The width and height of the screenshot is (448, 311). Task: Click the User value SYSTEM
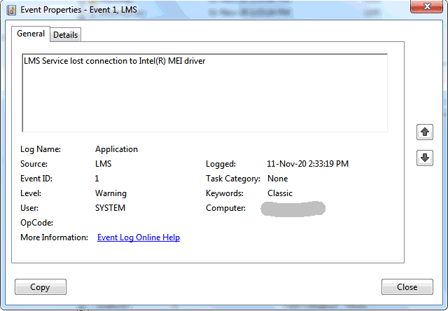110,208
